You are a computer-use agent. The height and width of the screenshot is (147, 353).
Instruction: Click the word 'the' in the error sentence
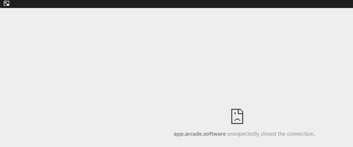tap(281, 134)
